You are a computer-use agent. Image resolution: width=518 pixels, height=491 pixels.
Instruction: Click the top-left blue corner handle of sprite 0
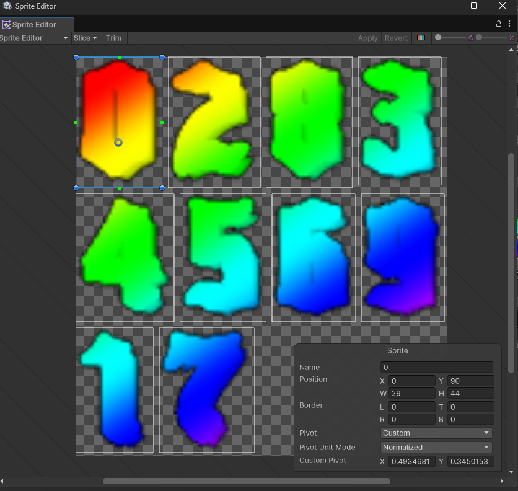tap(76, 57)
